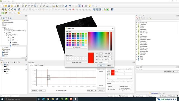
Task: Click the Toolbox icon with gear
Action: tap(79, 6)
